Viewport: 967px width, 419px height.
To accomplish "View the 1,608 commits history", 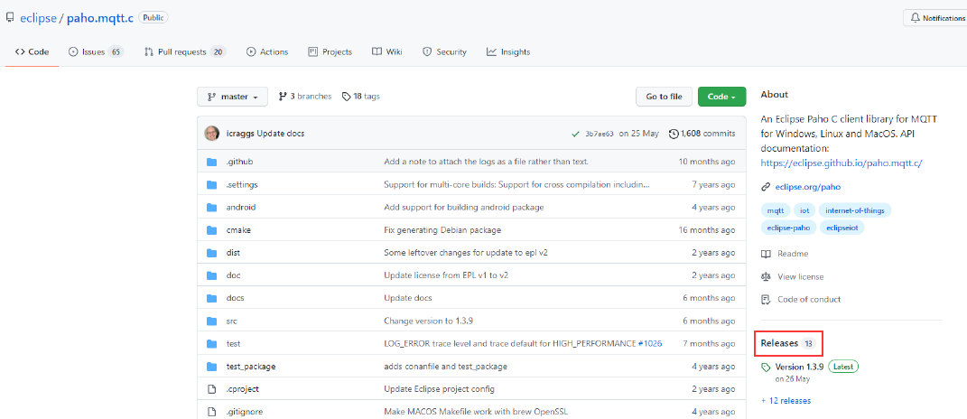I will (702, 134).
